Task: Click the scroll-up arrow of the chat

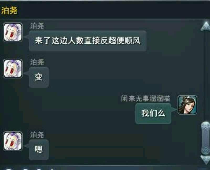Action: [x=206, y=26]
